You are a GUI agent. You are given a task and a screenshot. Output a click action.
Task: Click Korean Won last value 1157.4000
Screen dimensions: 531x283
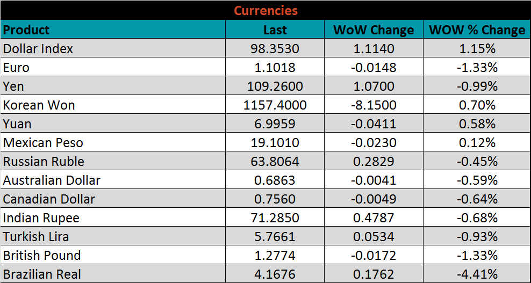coord(275,105)
